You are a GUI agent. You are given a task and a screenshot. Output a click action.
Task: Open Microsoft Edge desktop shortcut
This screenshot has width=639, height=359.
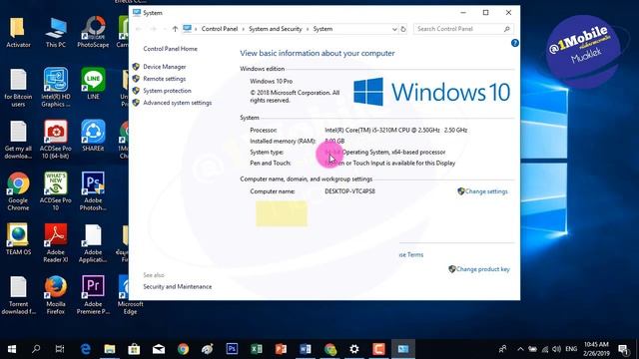(130, 295)
